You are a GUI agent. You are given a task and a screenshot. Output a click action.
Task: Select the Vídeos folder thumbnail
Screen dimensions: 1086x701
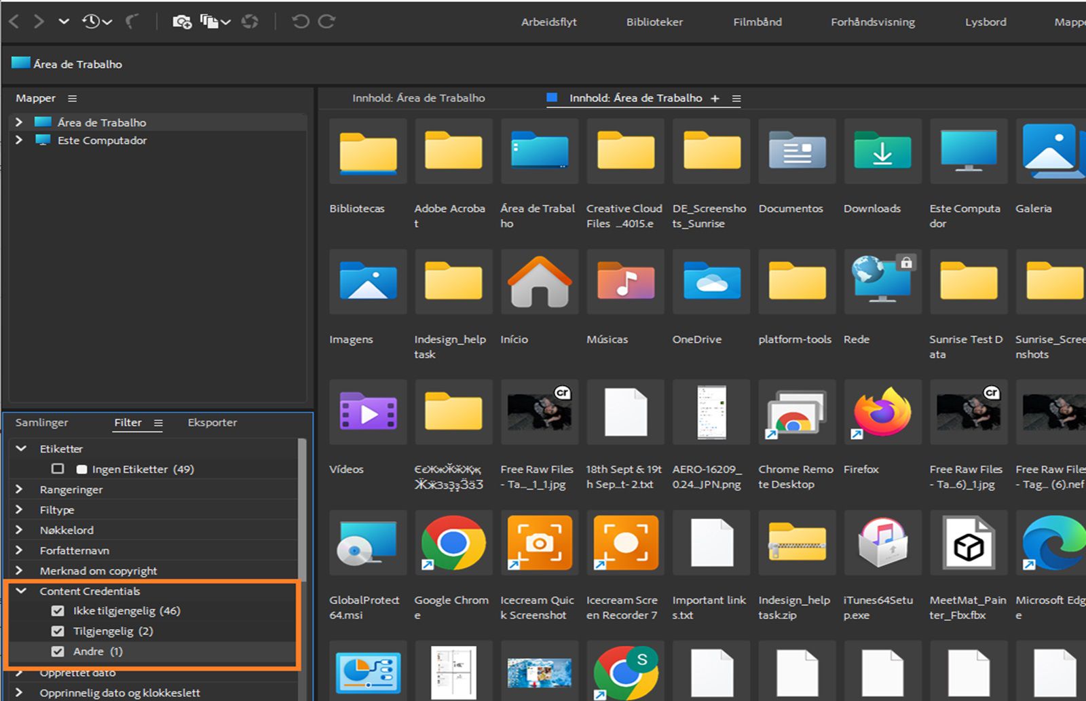pyautogui.click(x=367, y=412)
